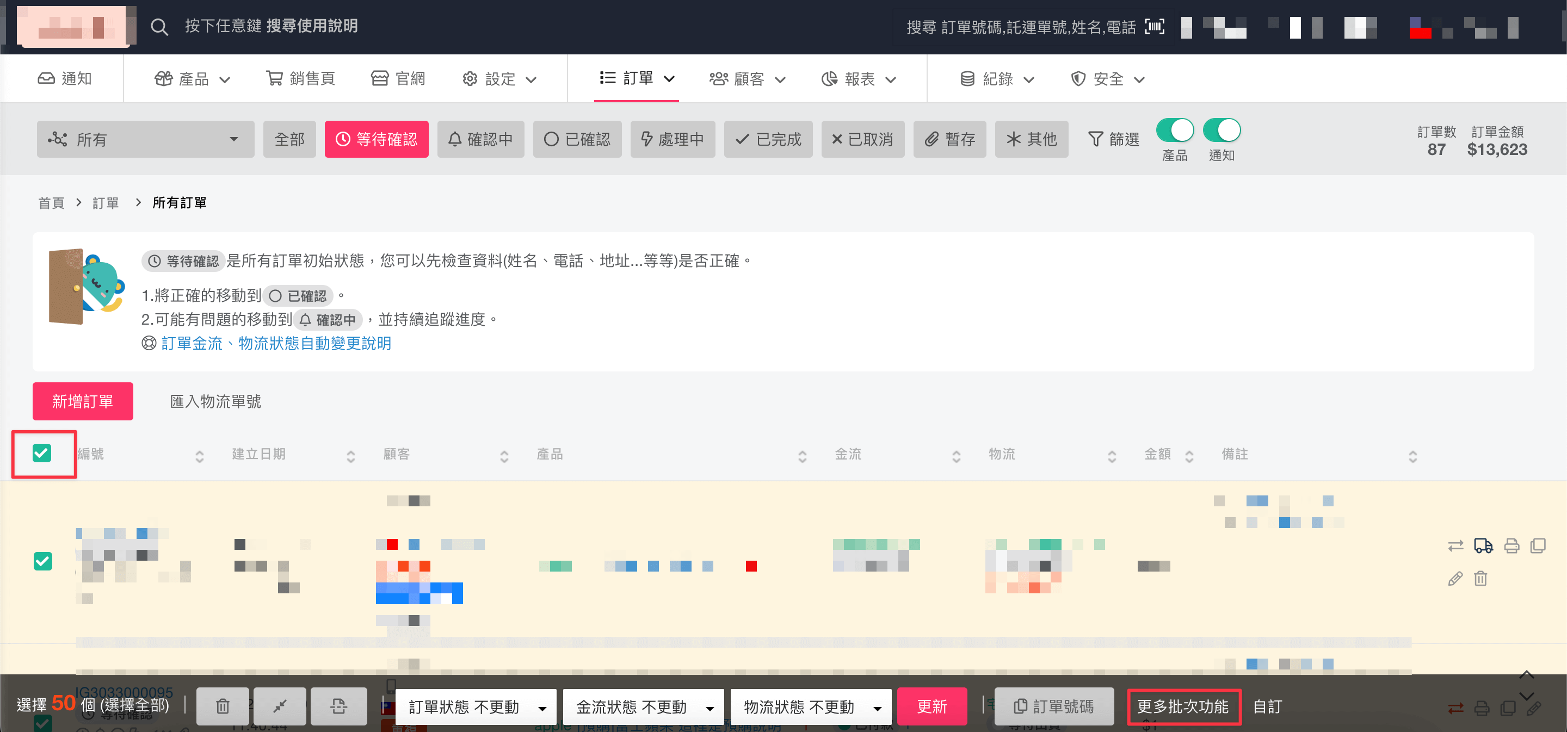Viewport: 1567px width, 732px height.
Task: Click the truck shipping icon in order row
Action: click(x=1483, y=545)
